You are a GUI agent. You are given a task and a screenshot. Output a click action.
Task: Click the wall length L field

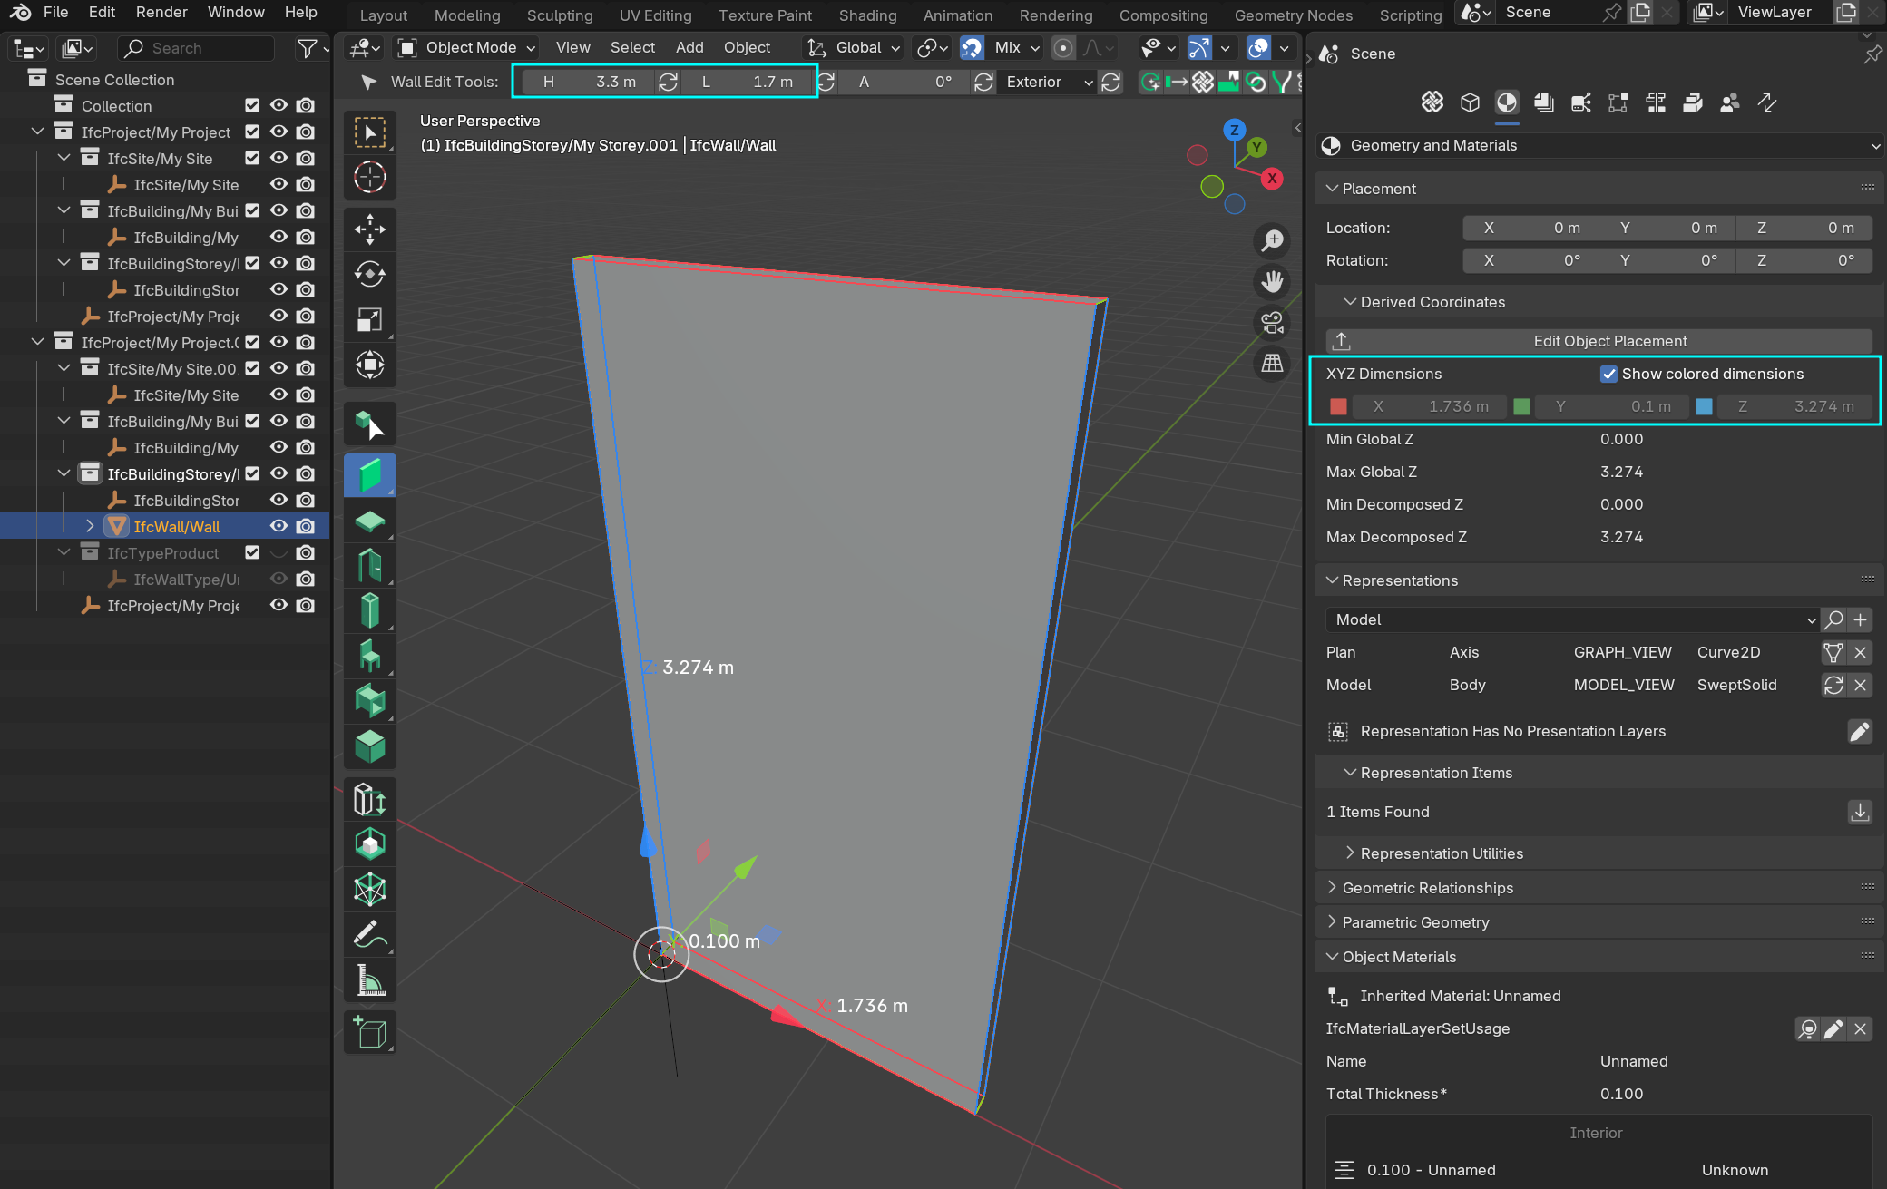pos(747,82)
